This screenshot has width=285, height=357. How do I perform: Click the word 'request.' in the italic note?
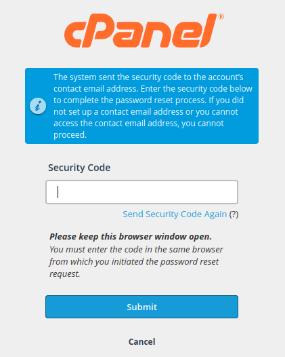coord(65,274)
